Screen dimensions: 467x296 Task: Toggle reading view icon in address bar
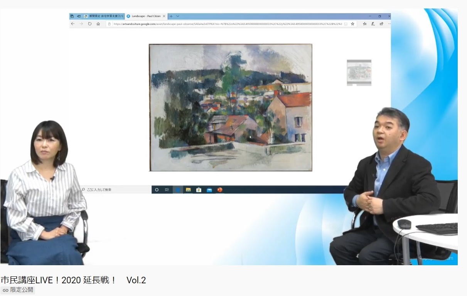346,24
